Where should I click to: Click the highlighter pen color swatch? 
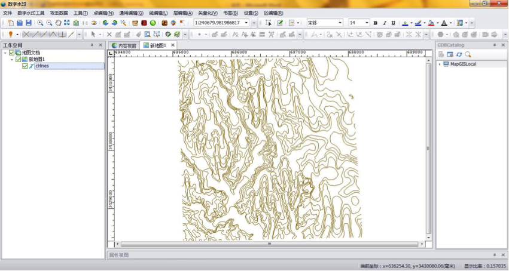(x=418, y=23)
